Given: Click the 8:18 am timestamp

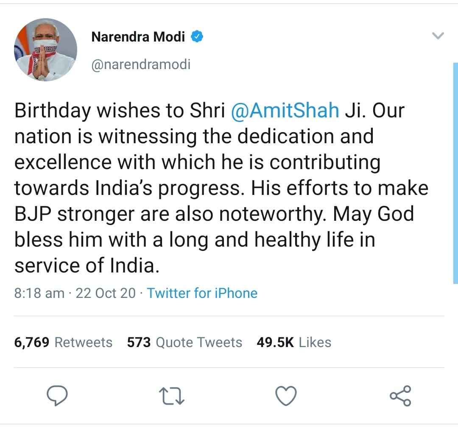Looking at the screenshot, I should [x=39, y=293].
